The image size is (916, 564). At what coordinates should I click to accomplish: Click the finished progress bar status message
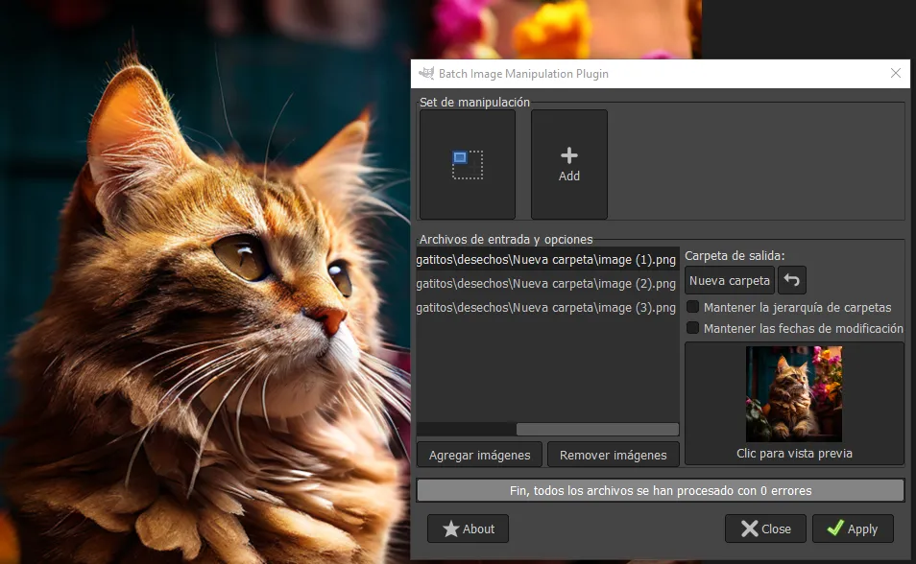coord(661,490)
